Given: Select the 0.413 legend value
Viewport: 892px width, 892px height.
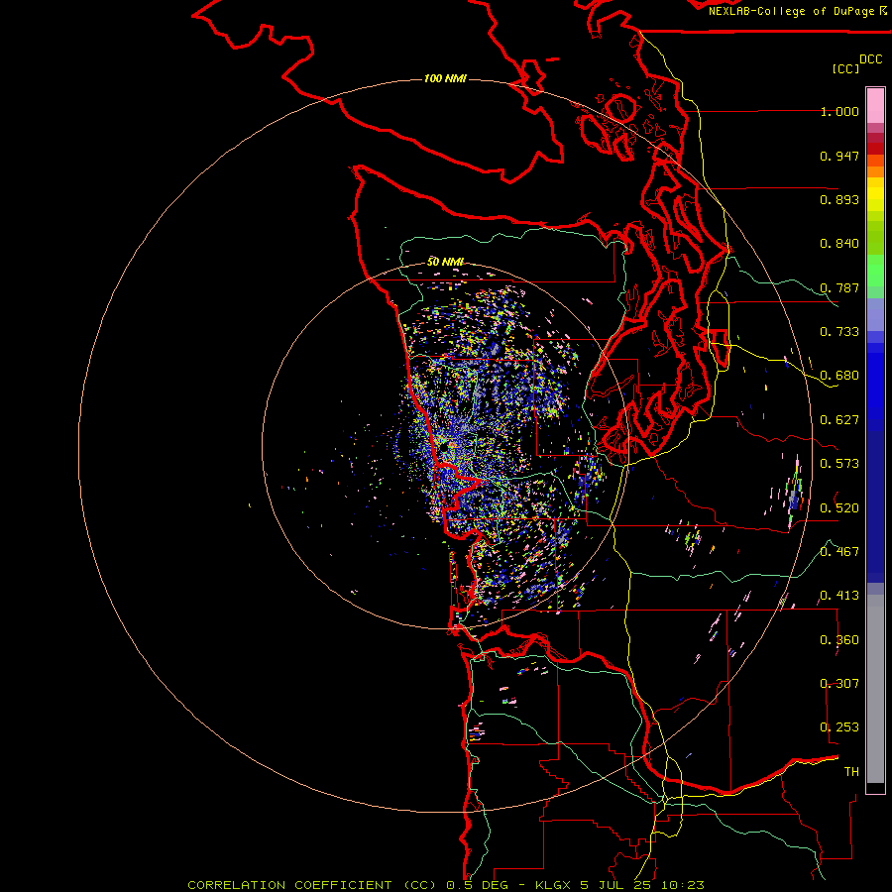Looking at the screenshot, I should [x=839, y=596].
